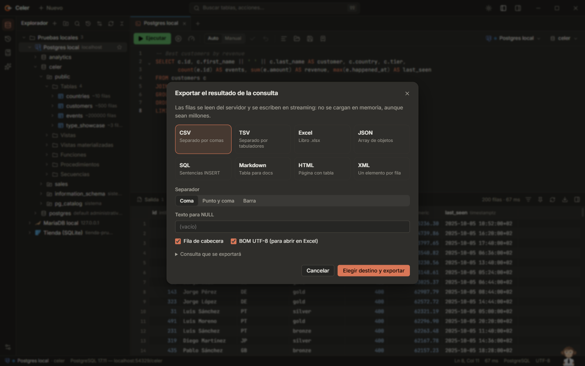Set separator to Punto y coma
The width and height of the screenshot is (585, 366).
click(x=218, y=201)
